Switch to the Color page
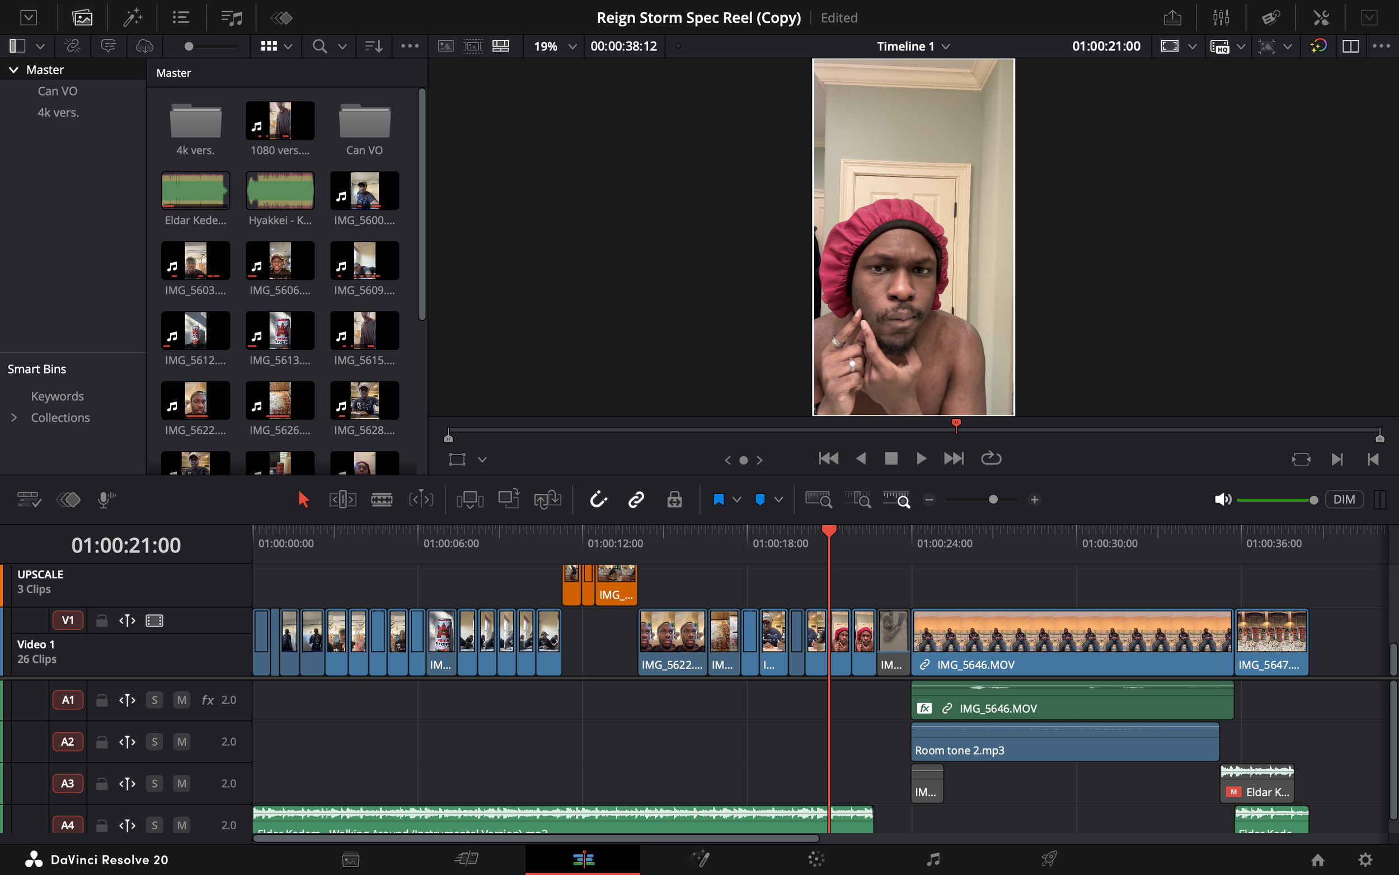The image size is (1399, 875). pyautogui.click(x=816, y=859)
